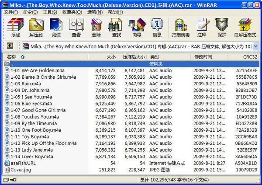This screenshot has height=185, width=262.
Task: Click the date 2009-8-31 8:27
Action: pos(209,163)
